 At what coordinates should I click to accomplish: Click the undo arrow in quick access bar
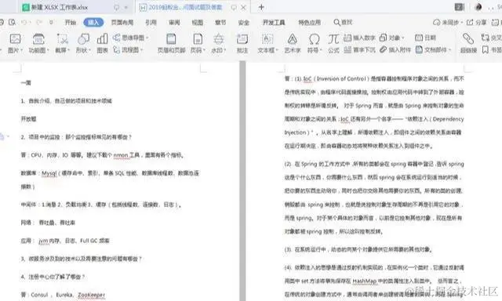coord(24,22)
